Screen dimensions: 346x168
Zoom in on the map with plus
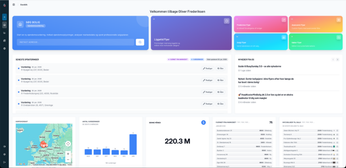pyautogui.click(x=68, y=153)
